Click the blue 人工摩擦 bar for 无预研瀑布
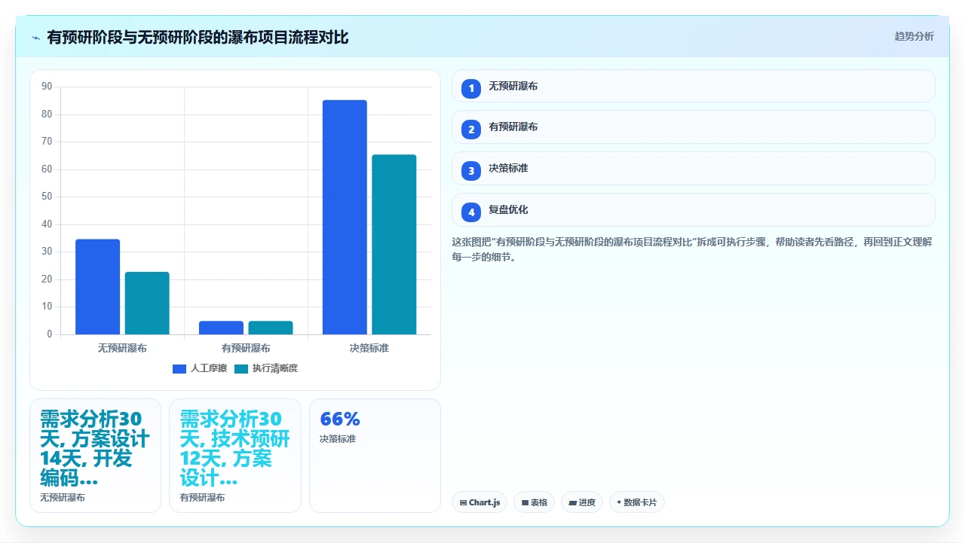965x543 pixels. 97,287
